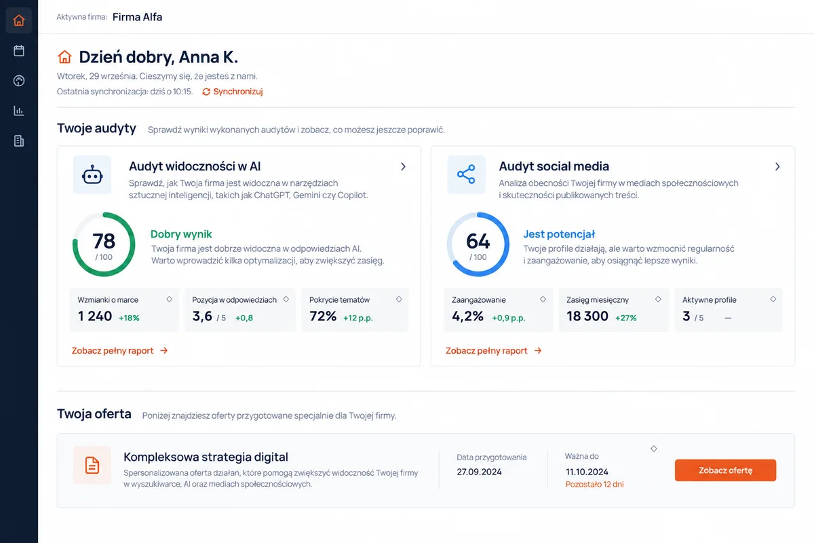Click the 78 / 100 score ring
814x543 pixels.
pyautogui.click(x=104, y=244)
